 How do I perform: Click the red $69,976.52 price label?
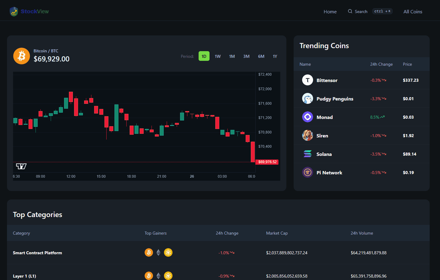(x=267, y=162)
